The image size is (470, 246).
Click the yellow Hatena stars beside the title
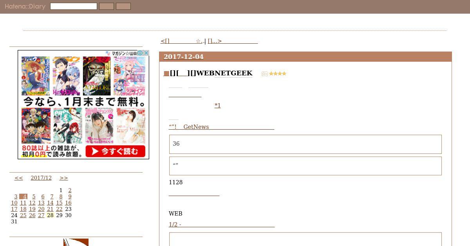[278, 73]
